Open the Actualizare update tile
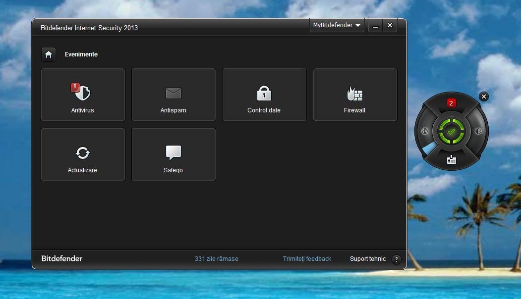 pos(83,154)
